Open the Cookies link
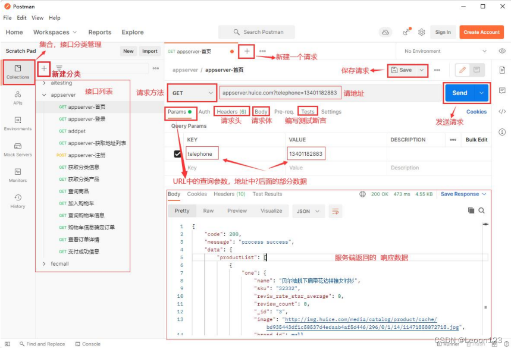The height and width of the screenshot is (349, 511). click(x=476, y=111)
